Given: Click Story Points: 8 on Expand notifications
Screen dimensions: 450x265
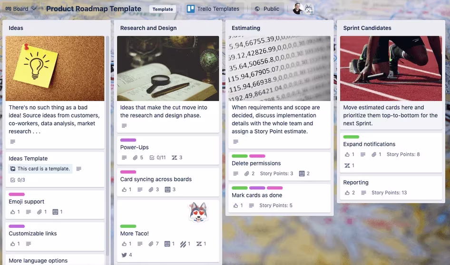Looking at the screenshot, I should coord(403,154).
